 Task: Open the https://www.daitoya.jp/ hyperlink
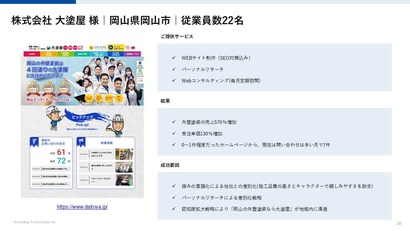click(x=82, y=207)
